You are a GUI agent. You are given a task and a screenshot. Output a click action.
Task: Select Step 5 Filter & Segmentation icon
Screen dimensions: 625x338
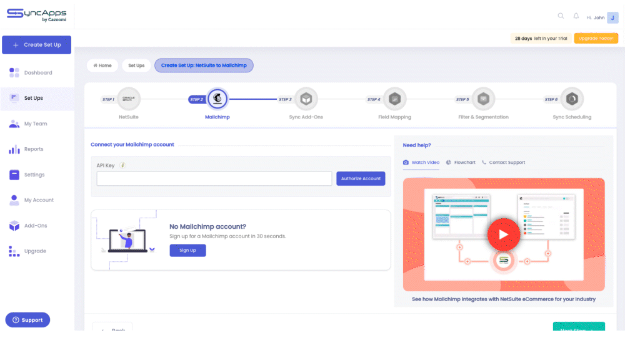(x=483, y=99)
